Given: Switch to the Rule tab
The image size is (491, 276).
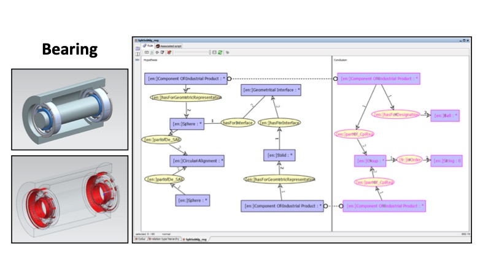Looking at the screenshot, I should click(x=149, y=46).
